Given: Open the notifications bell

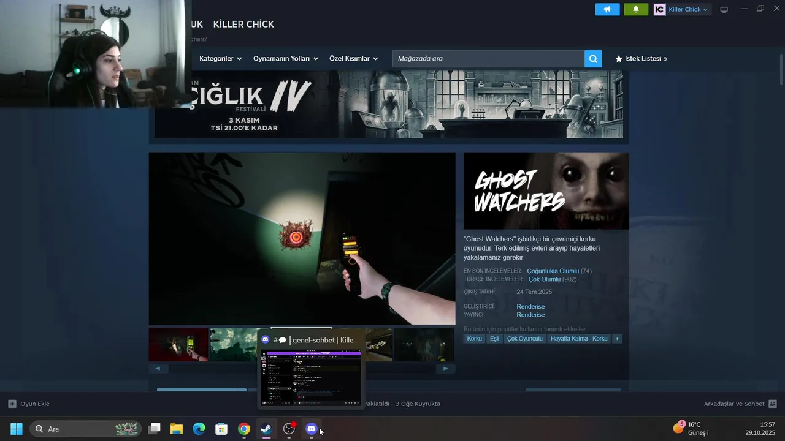Looking at the screenshot, I should [636, 9].
